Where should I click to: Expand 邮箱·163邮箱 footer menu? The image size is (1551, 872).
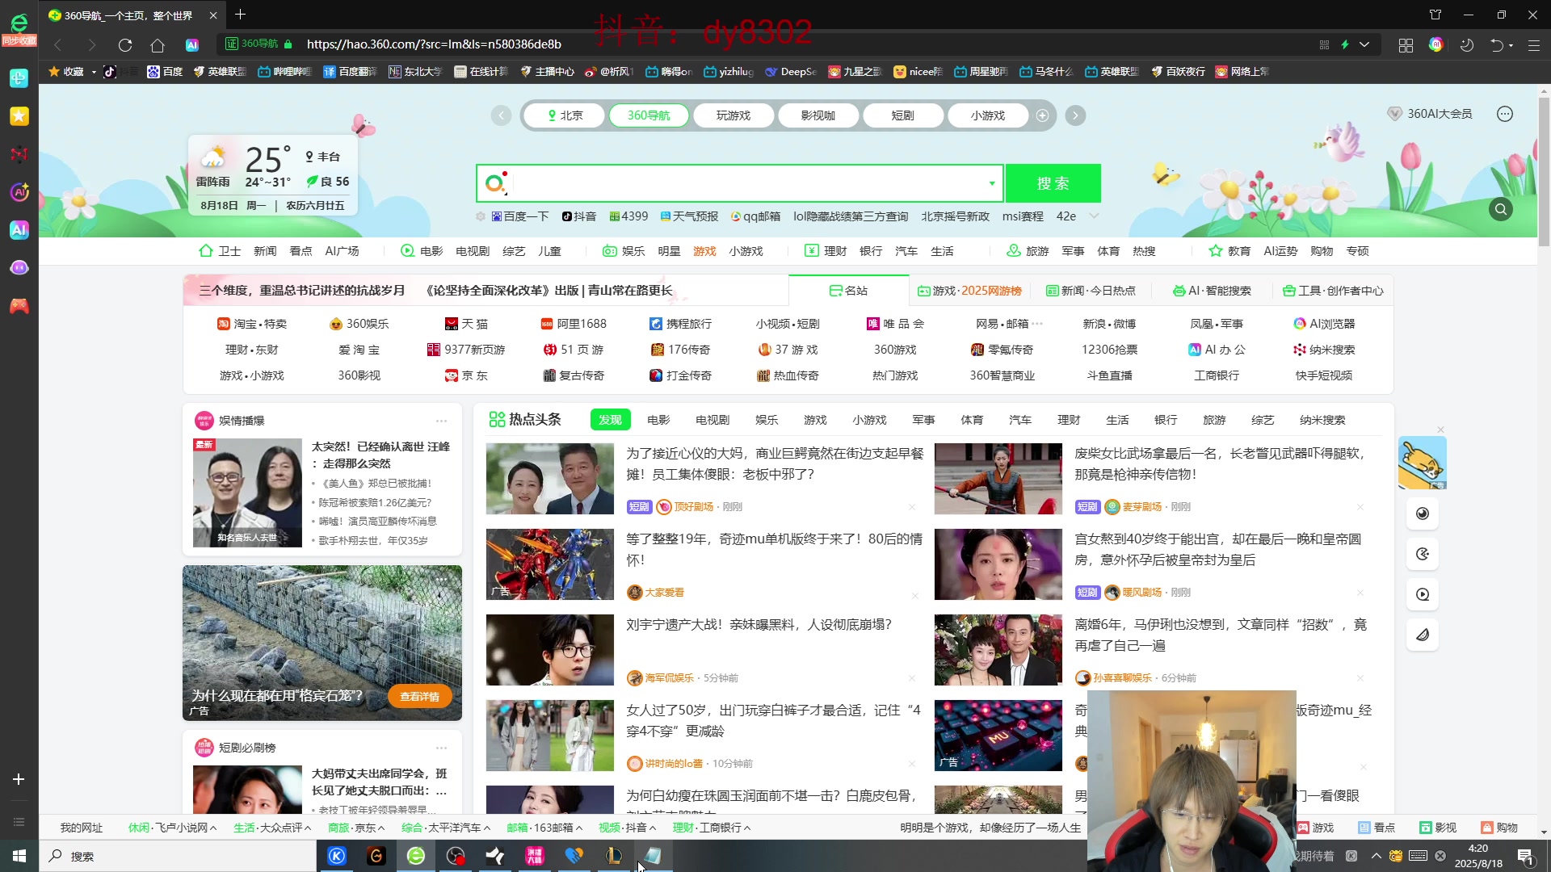click(x=545, y=828)
